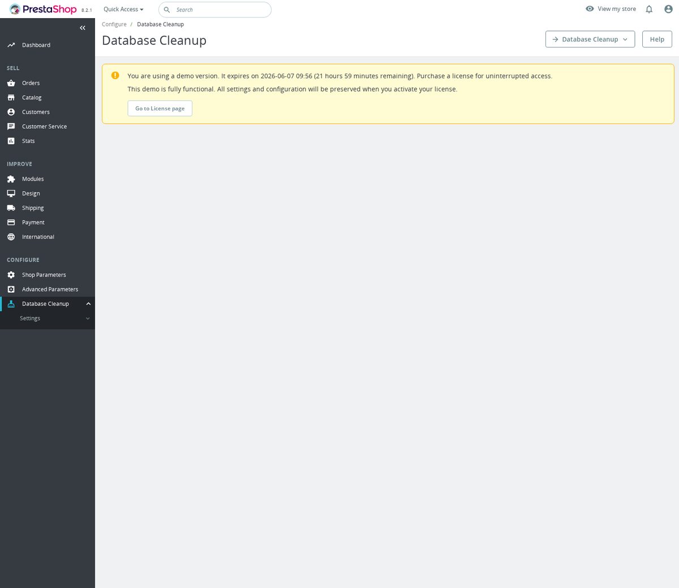This screenshot has width=679, height=588.
Task: Click the Shipping truck icon
Action: [x=11, y=208]
